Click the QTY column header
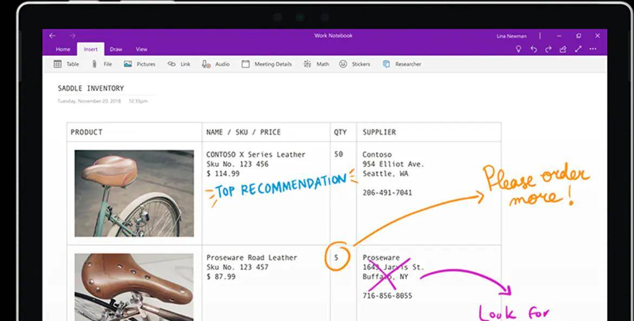The width and height of the screenshot is (634, 321). pos(341,132)
